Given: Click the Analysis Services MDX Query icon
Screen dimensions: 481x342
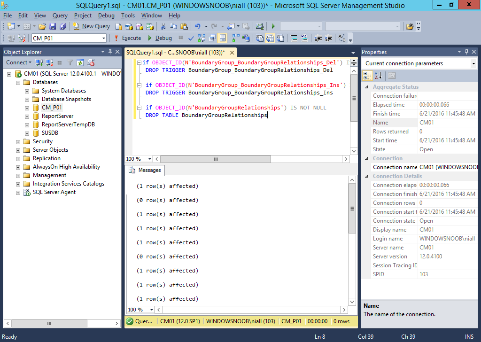Looking at the screenshot, I should coord(129,27).
